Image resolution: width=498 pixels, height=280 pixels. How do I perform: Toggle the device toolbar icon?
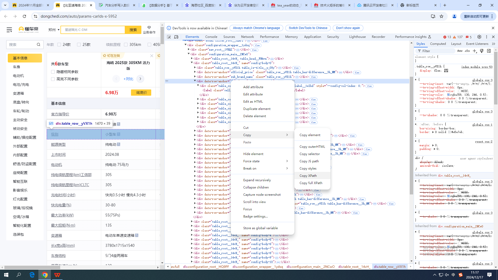pyautogui.click(x=176, y=37)
